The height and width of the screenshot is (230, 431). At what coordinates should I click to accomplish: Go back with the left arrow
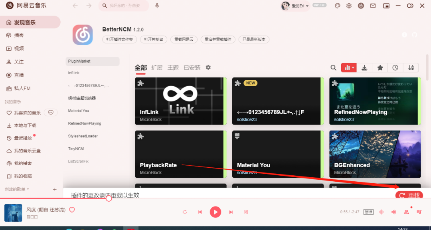(75, 6)
